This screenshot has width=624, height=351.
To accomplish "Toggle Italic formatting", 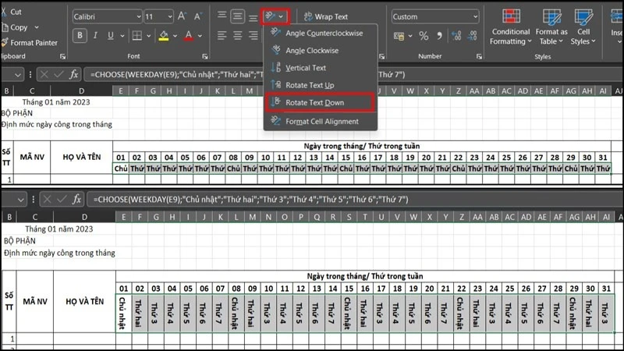I will pos(95,35).
